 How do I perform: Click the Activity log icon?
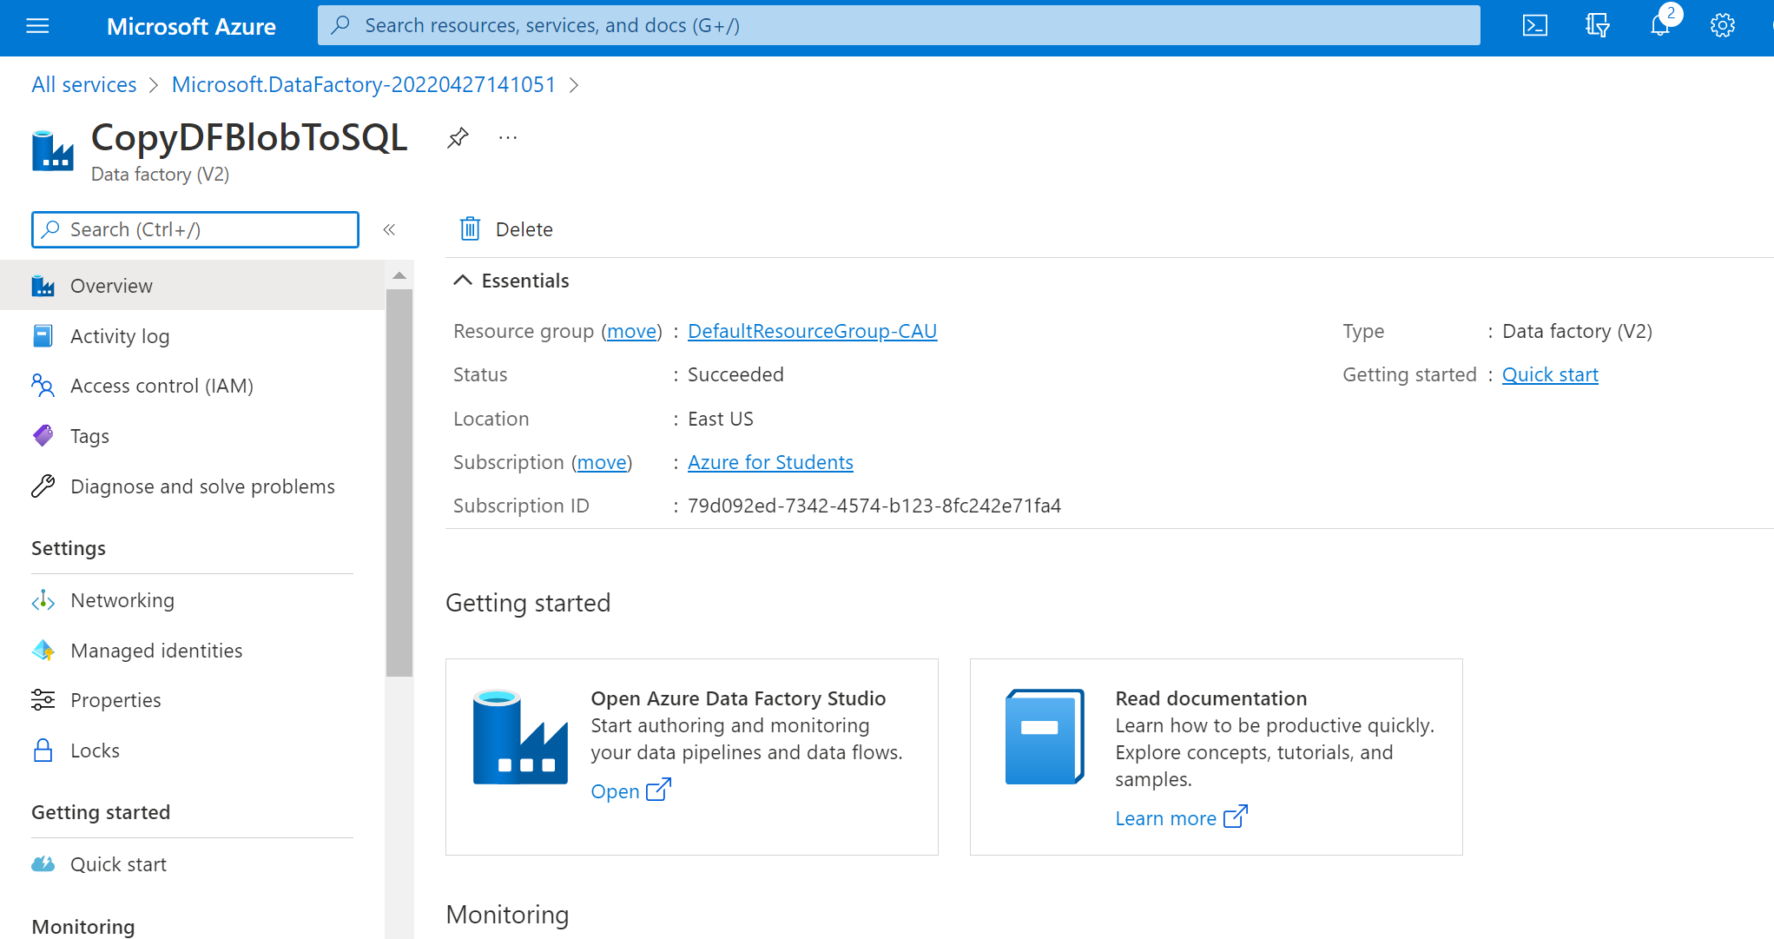43,336
